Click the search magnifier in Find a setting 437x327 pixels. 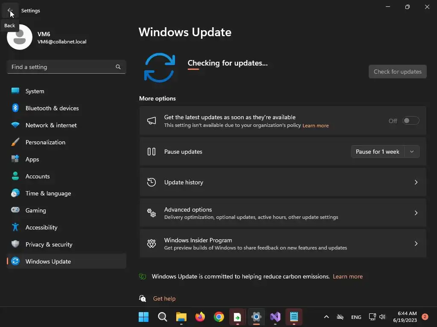pos(118,67)
